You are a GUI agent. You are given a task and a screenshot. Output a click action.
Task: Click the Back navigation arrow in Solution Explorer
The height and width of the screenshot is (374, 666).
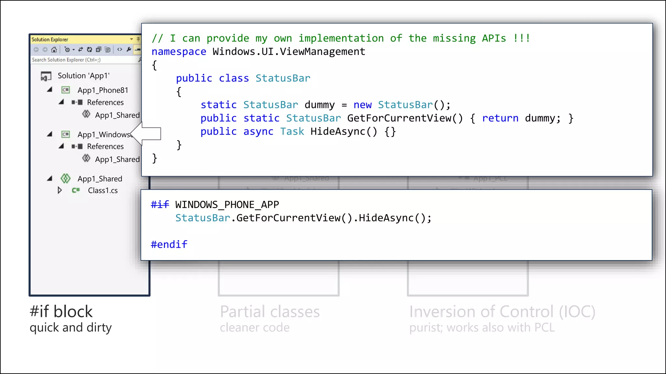[x=36, y=50]
